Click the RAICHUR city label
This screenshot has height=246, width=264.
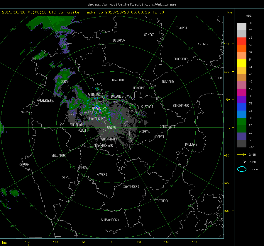click(216, 78)
